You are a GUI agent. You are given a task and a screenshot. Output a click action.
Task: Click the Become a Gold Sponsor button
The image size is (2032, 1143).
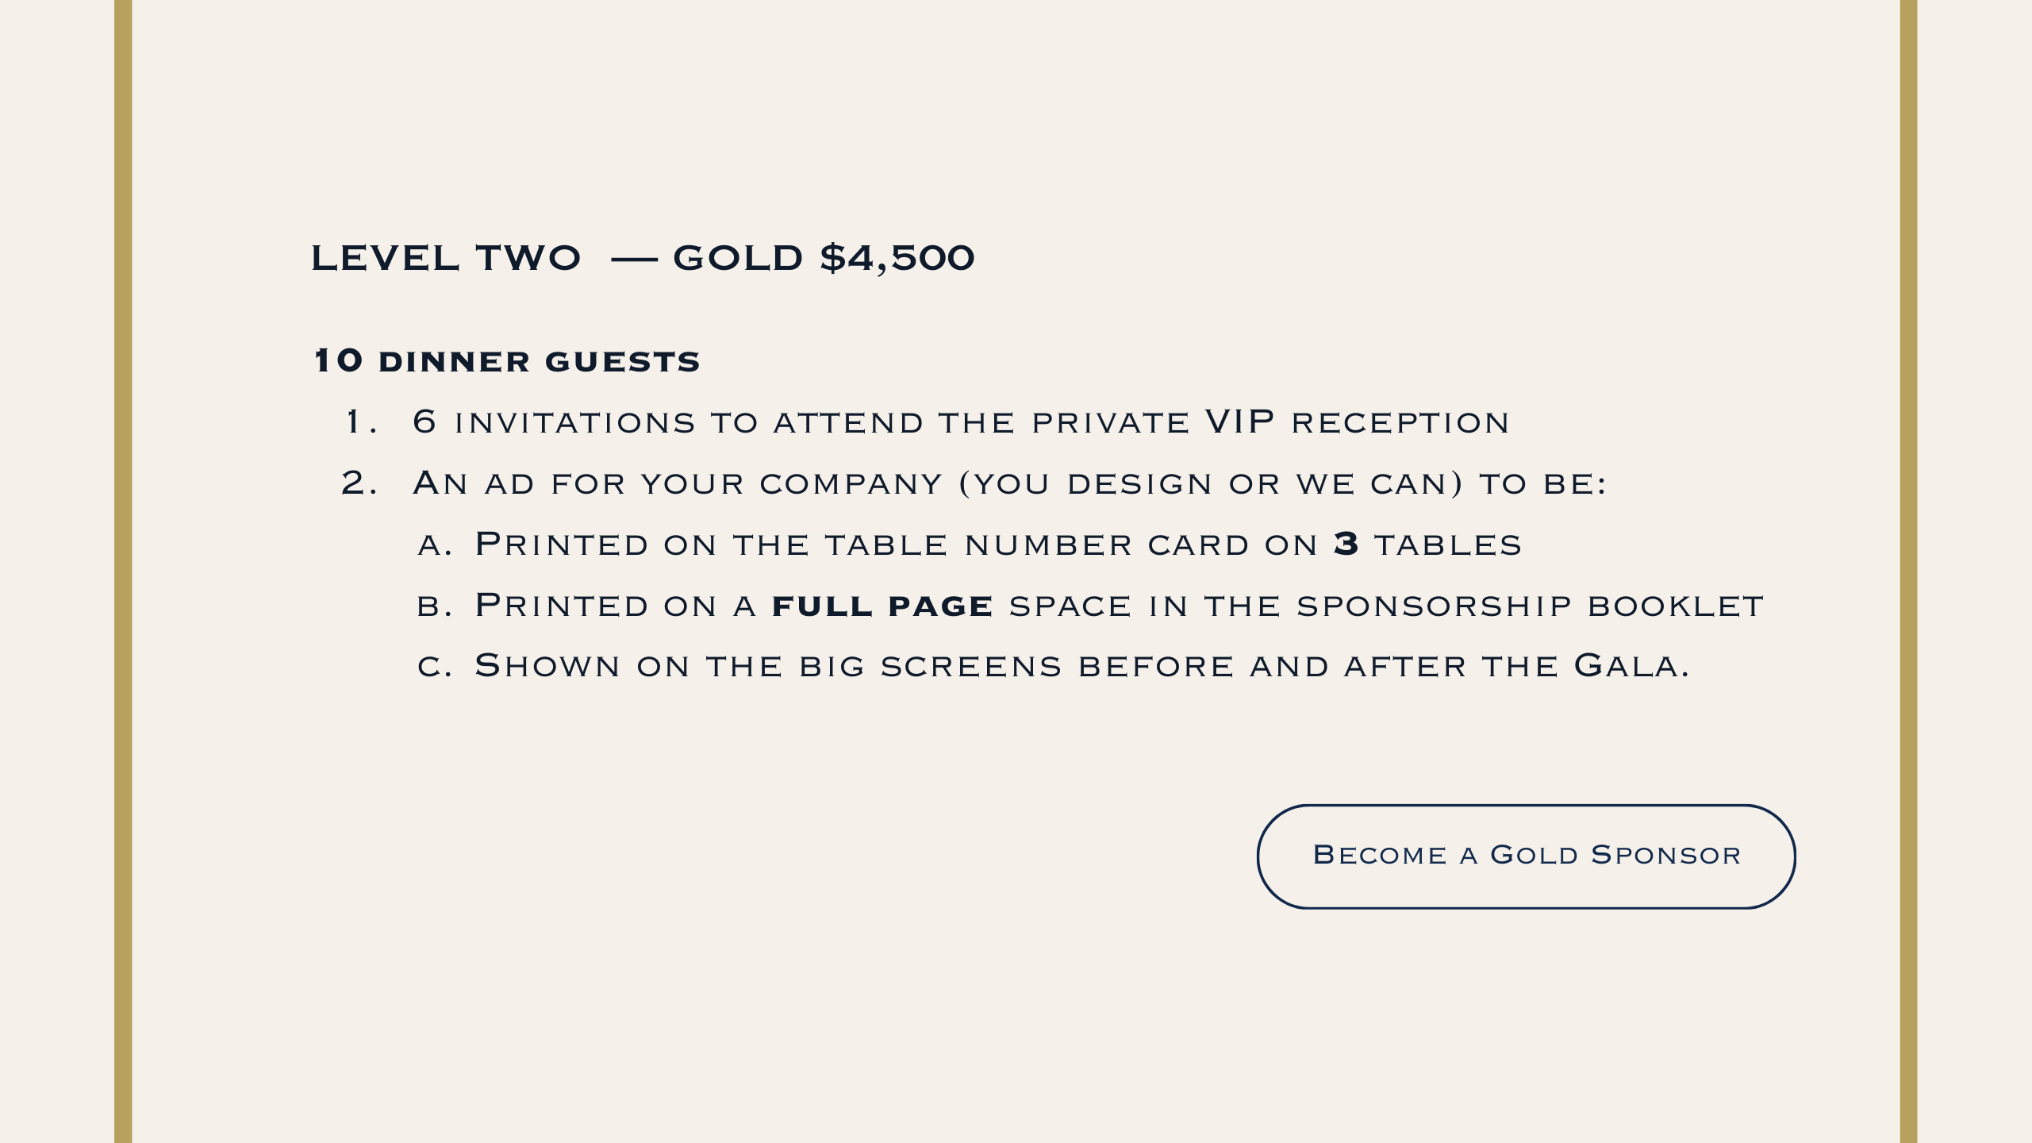point(1526,856)
